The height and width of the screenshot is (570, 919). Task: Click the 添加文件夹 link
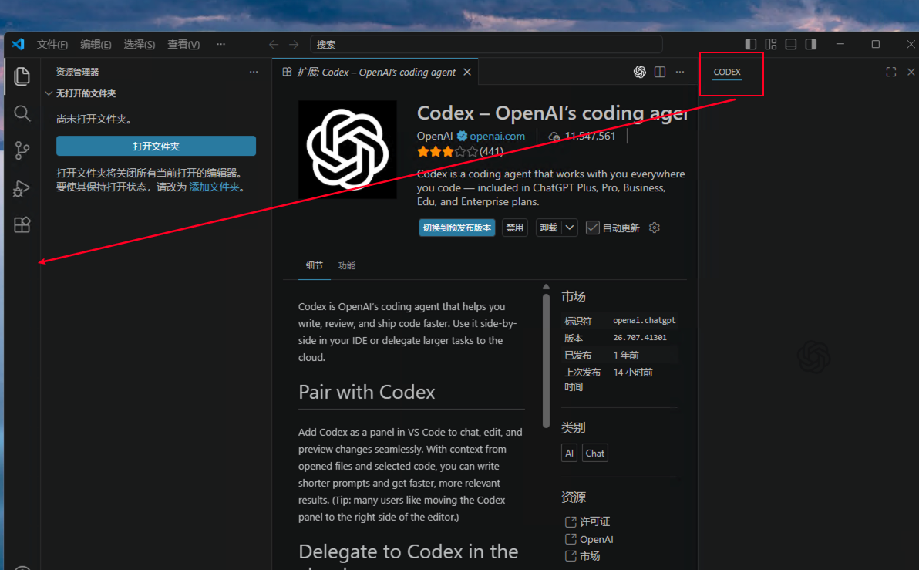pyautogui.click(x=214, y=187)
